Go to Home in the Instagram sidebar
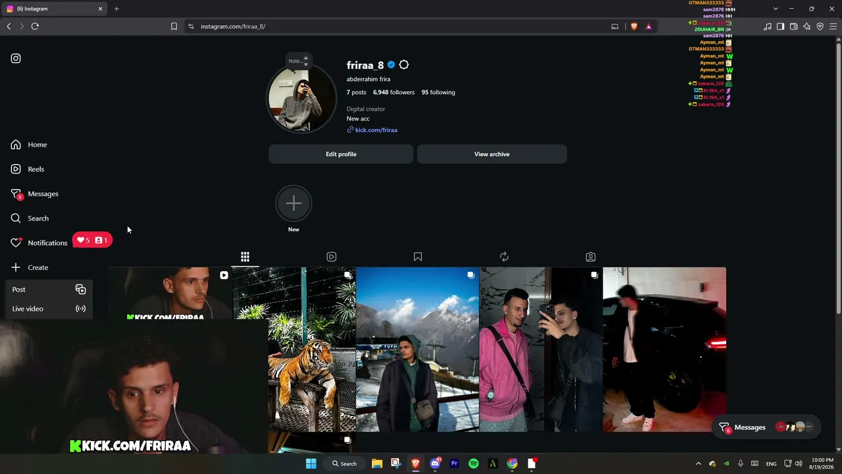Image resolution: width=842 pixels, height=474 pixels. coord(29,145)
